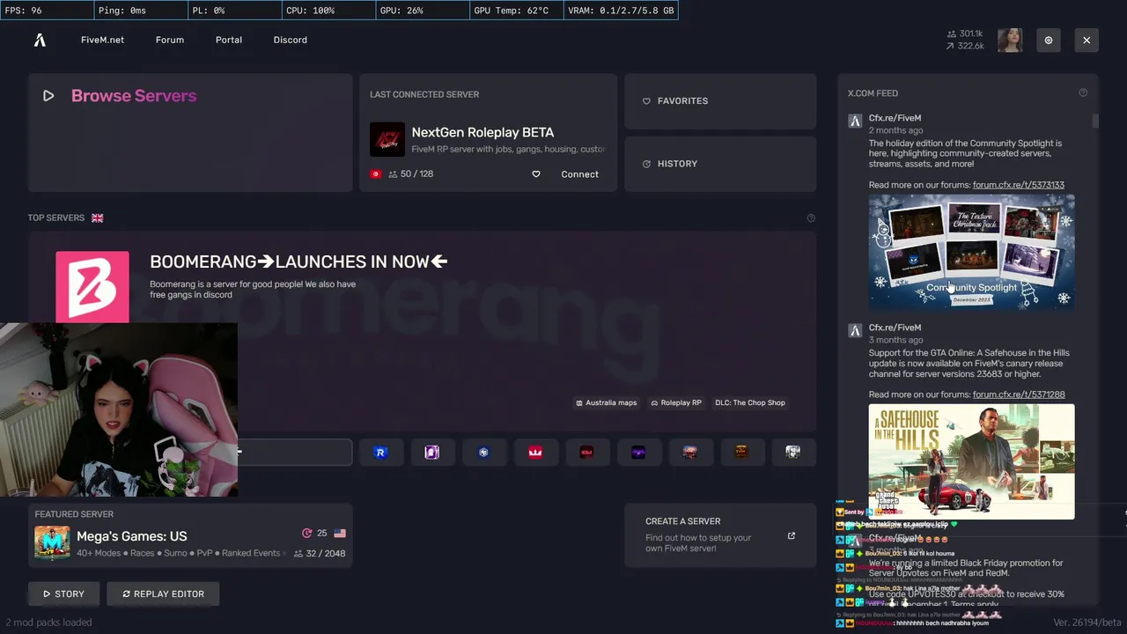Click the pink Boomerang server logo

[x=92, y=287]
